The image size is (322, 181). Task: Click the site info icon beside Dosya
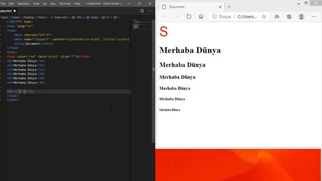(x=214, y=17)
